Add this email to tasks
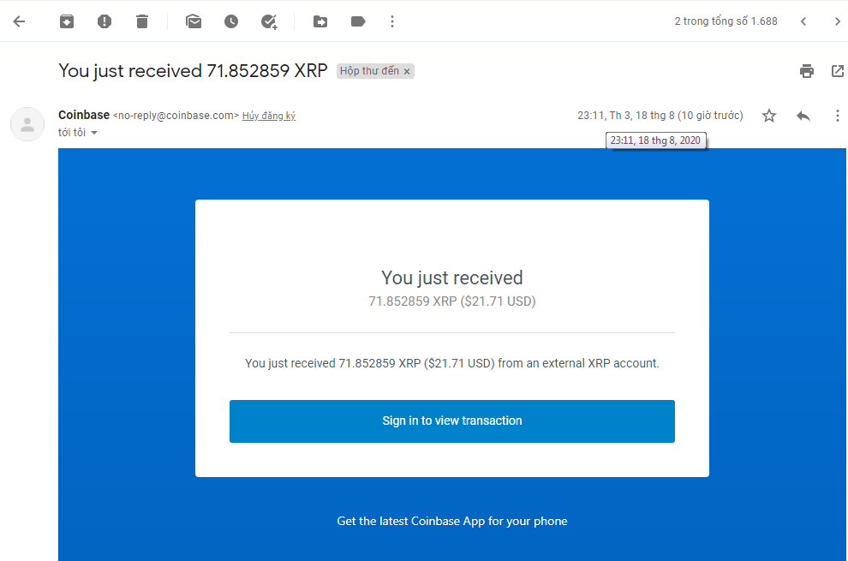 (x=269, y=21)
